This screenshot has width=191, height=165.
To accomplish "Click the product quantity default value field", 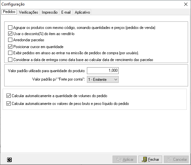I will coord(103,70).
